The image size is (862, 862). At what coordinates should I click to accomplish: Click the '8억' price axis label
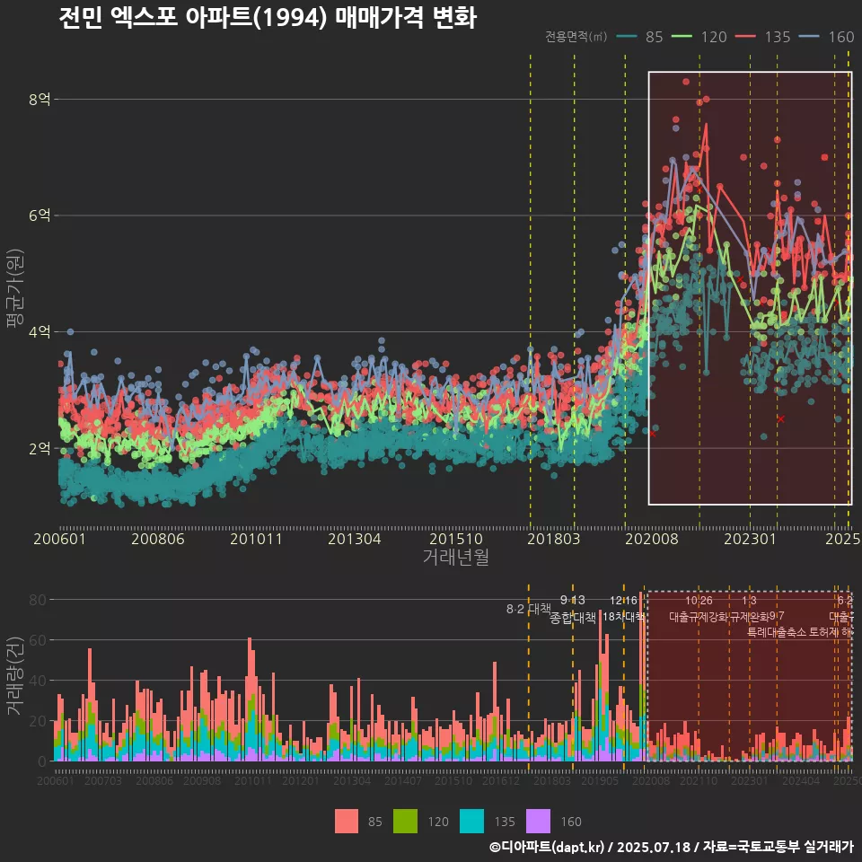point(40,100)
